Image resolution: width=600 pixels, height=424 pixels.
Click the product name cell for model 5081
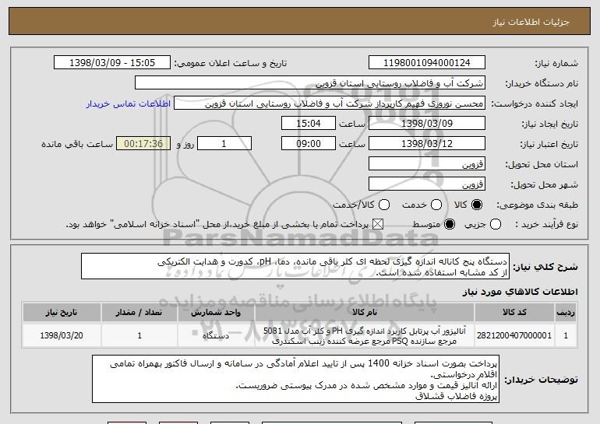tap(365, 335)
